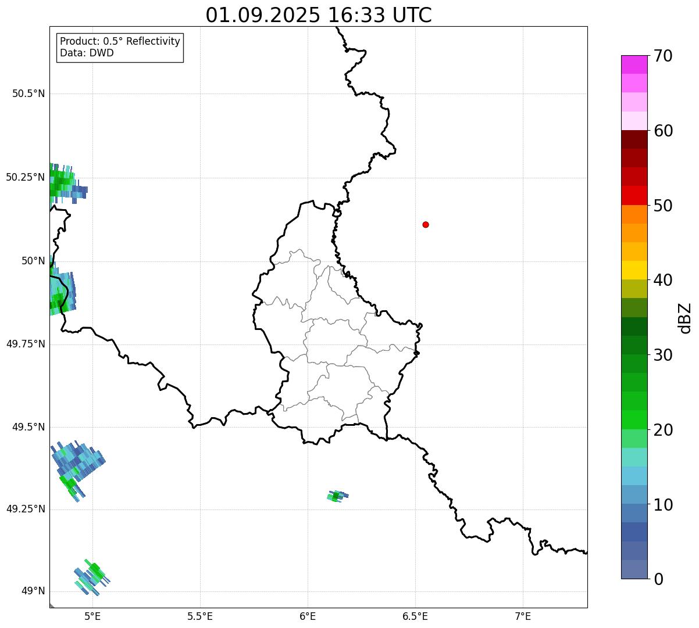Select the radar echo cluster near 50.25°N

click(x=63, y=182)
